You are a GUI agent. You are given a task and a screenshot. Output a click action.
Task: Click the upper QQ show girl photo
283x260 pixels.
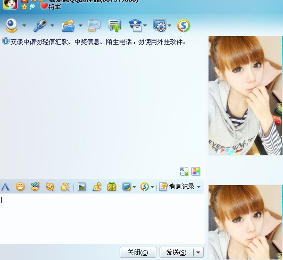[245, 96]
